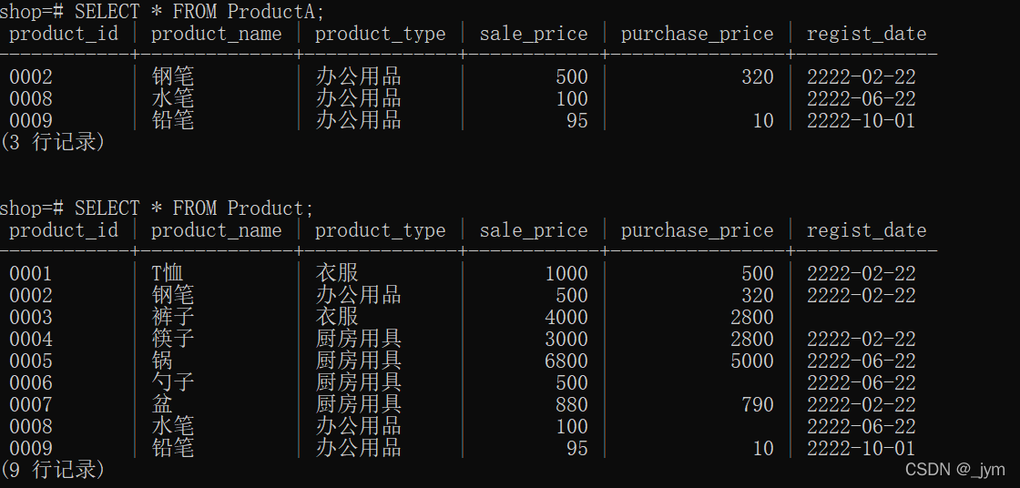The height and width of the screenshot is (488, 1020).
Task: Click the "(3 行记录)" row count text
Action: click(x=53, y=142)
